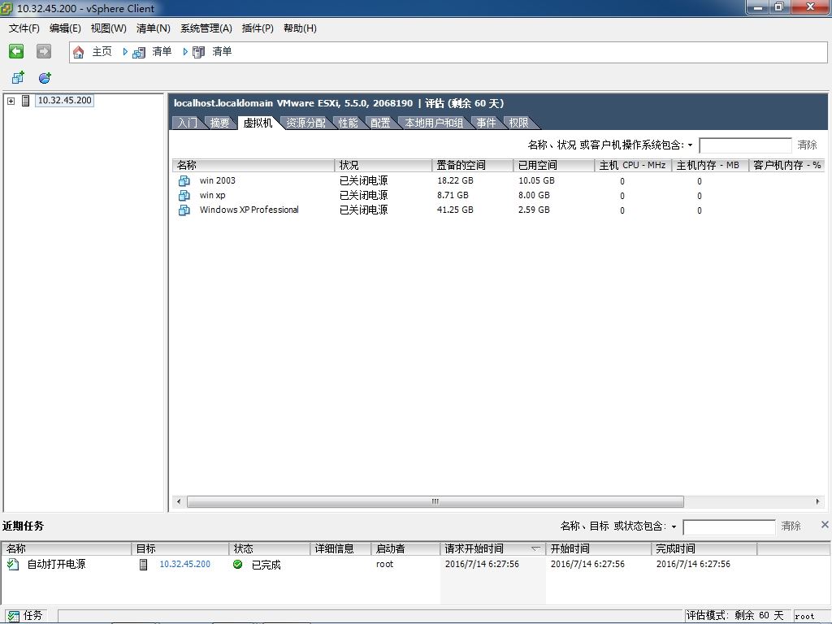Click the new virtual machine toolbar icon
832x624 pixels.
pos(18,78)
